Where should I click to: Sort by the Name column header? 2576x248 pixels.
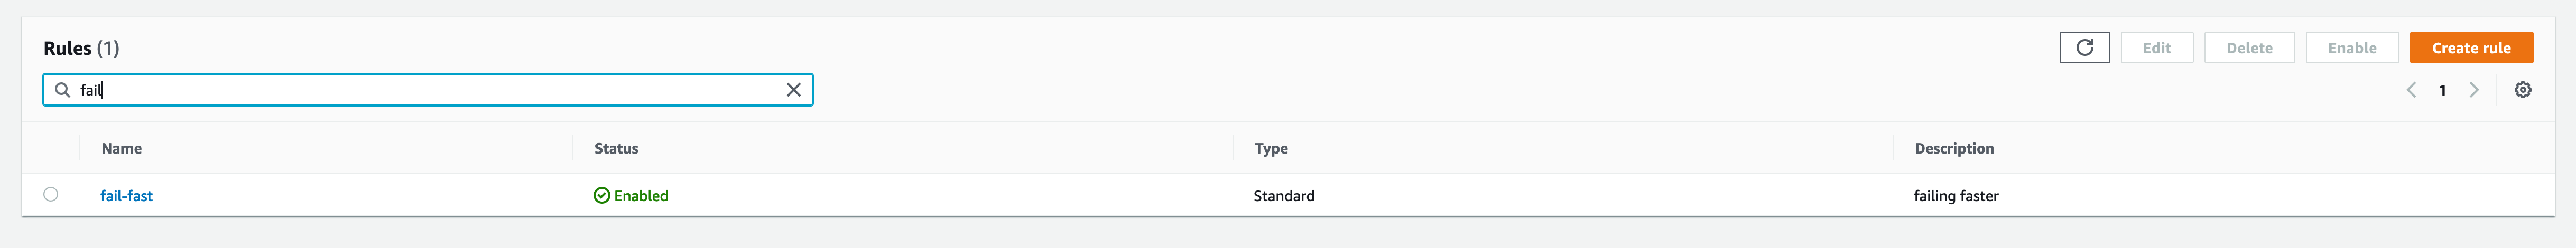pos(121,148)
